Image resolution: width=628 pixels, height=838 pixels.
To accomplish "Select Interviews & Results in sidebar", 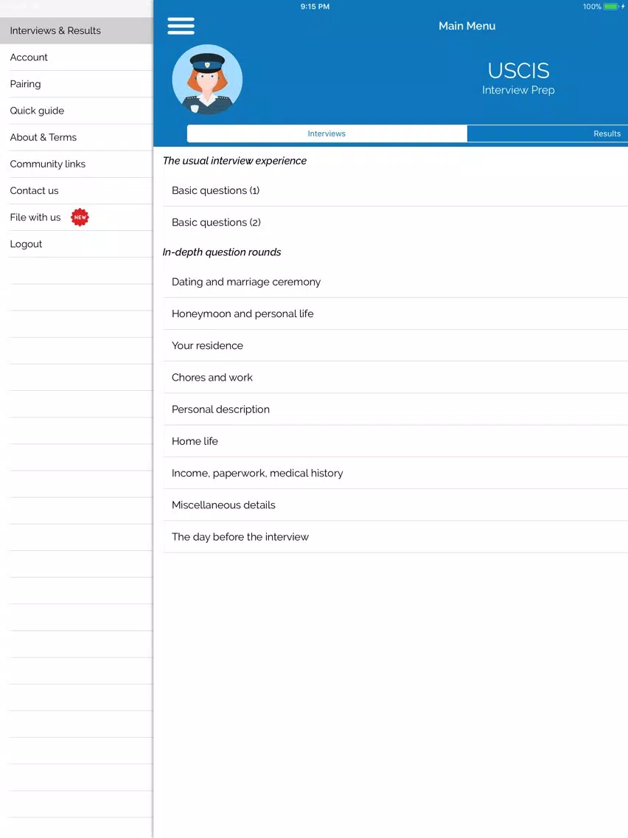I will (x=77, y=30).
